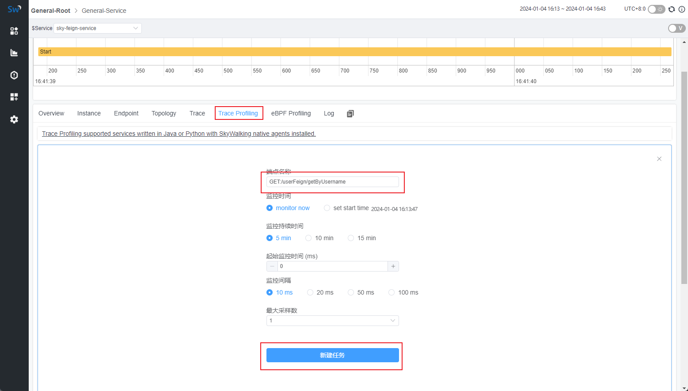Open the dashboards icon in sidebar
The height and width of the screenshot is (391, 688).
tap(14, 31)
